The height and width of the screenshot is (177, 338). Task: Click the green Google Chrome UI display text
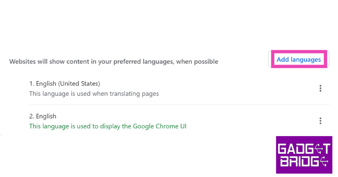click(x=108, y=126)
